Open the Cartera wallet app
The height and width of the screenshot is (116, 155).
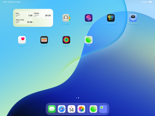[44, 40]
